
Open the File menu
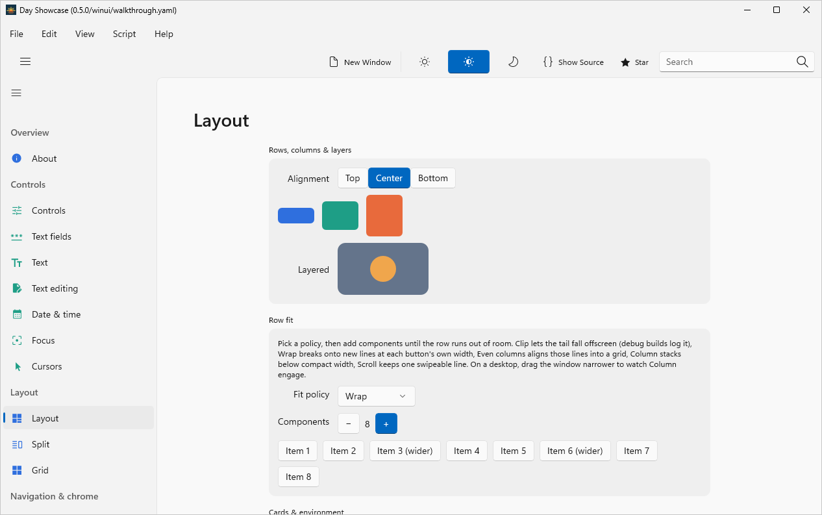point(16,34)
